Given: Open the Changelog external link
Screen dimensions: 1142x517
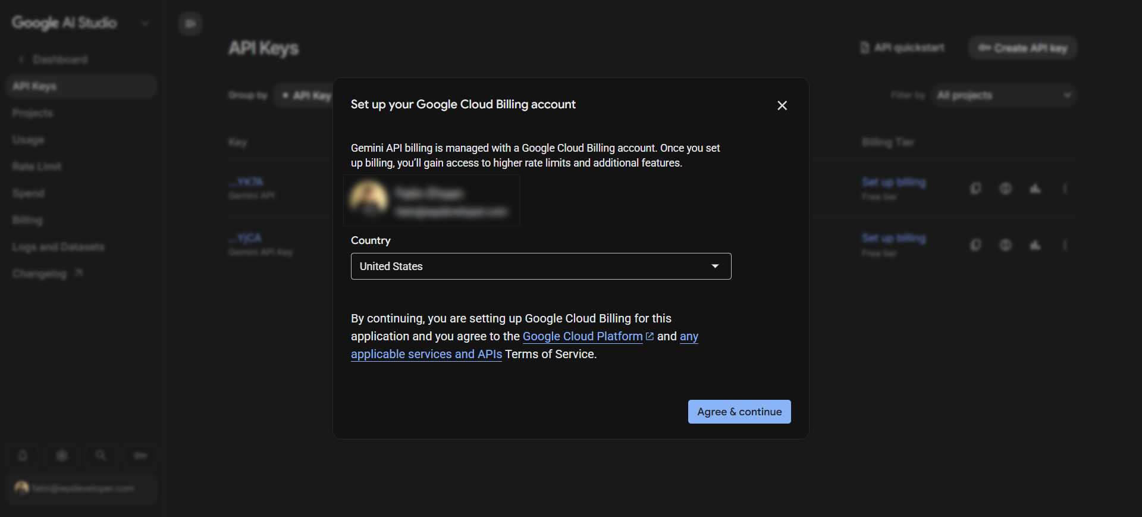Looking at the screenshot, I should (x=47, y=274).
